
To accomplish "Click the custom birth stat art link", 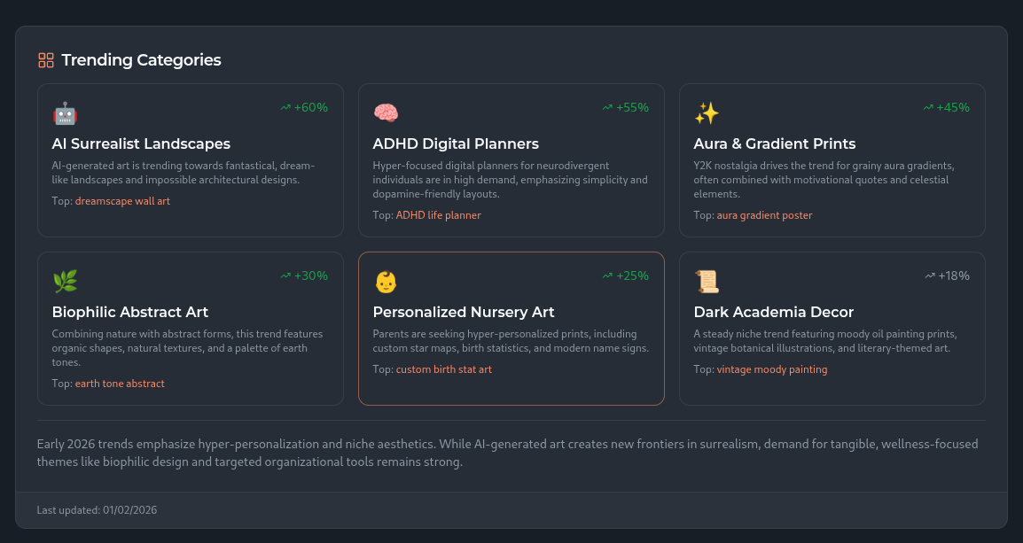I will [x=441, y=369].
